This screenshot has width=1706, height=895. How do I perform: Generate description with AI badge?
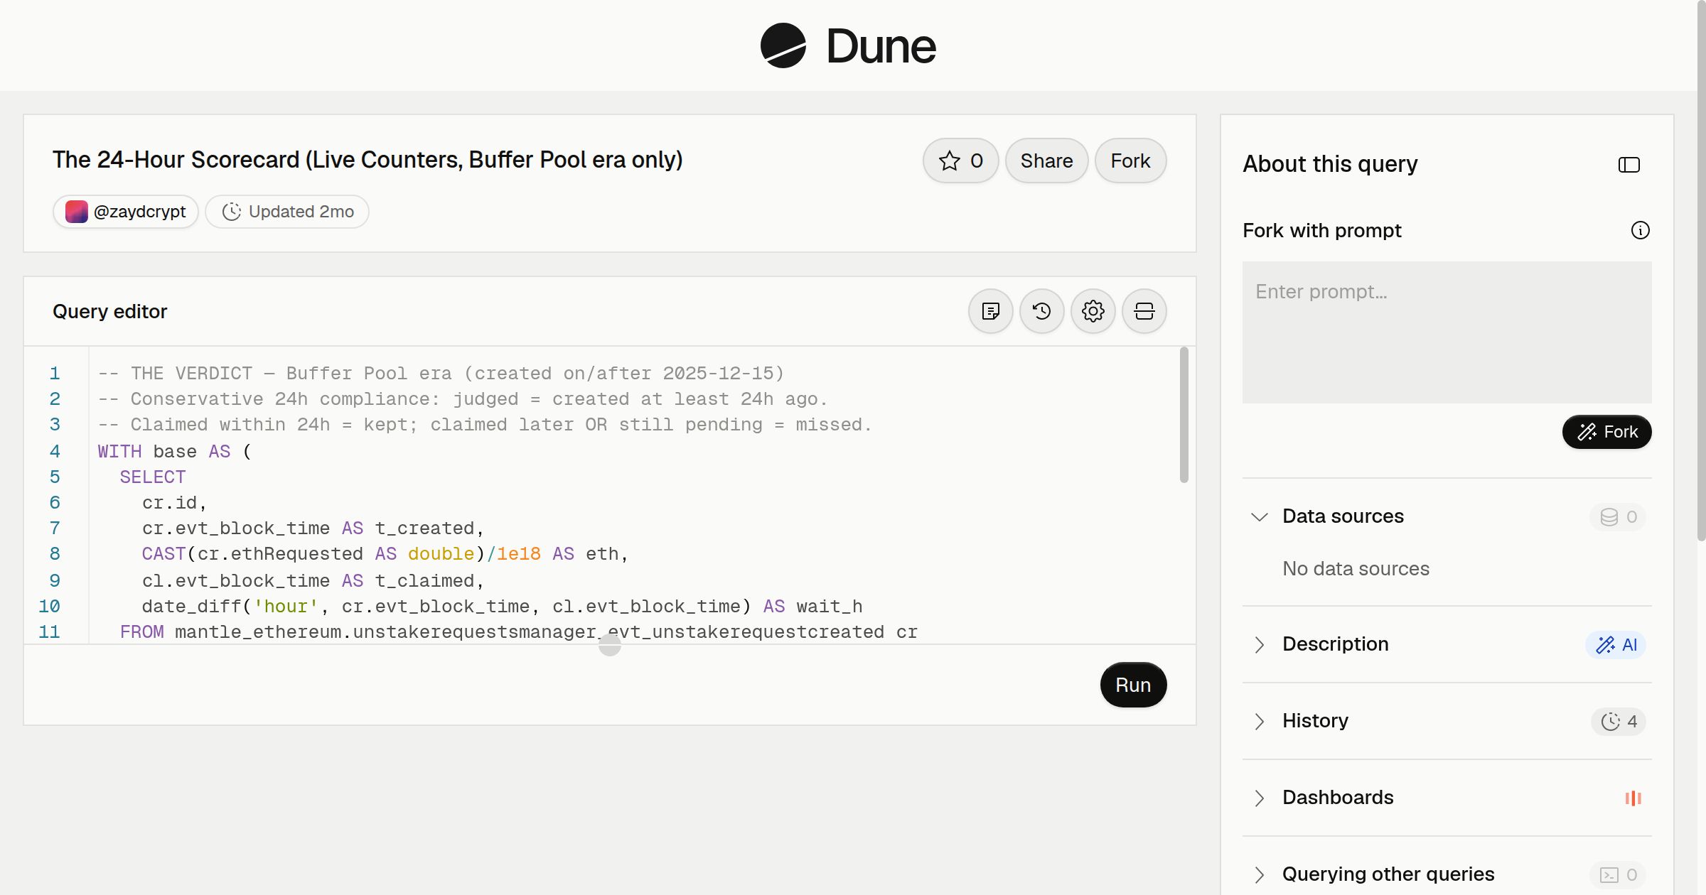(x=1616, y=645)
